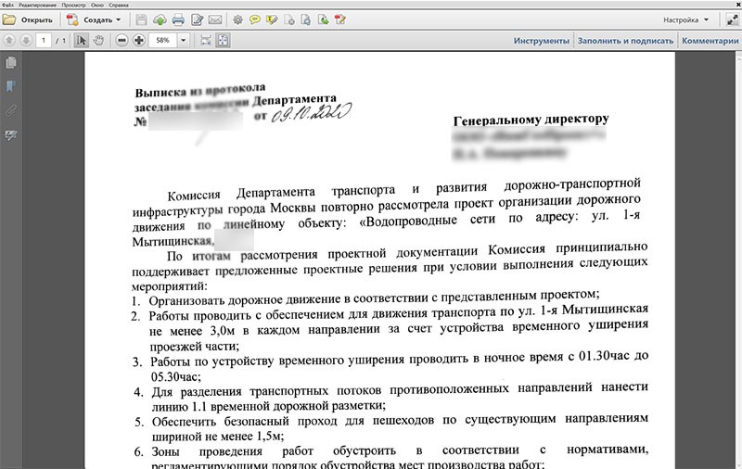The image size is (742, 469).
Task: Click the handwritten date 09.10.2020
Action: click(312, 113)
